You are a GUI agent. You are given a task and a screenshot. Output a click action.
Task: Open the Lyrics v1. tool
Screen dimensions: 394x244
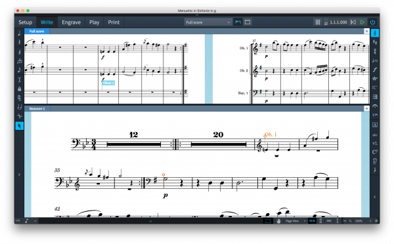click(x=375, y=143)
